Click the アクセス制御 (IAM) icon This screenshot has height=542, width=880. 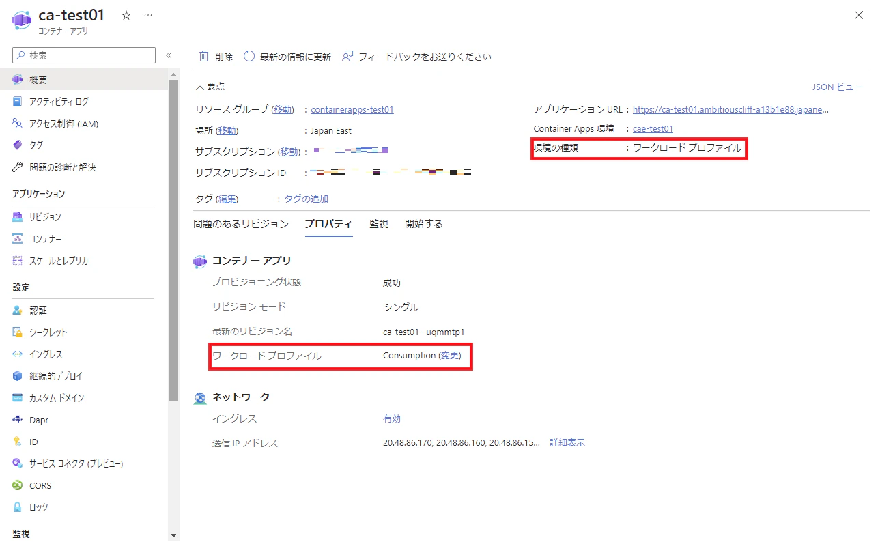[18, 123]
